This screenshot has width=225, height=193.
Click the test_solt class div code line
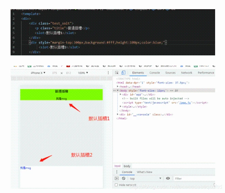pyautogui.click(x=51, y=23)
